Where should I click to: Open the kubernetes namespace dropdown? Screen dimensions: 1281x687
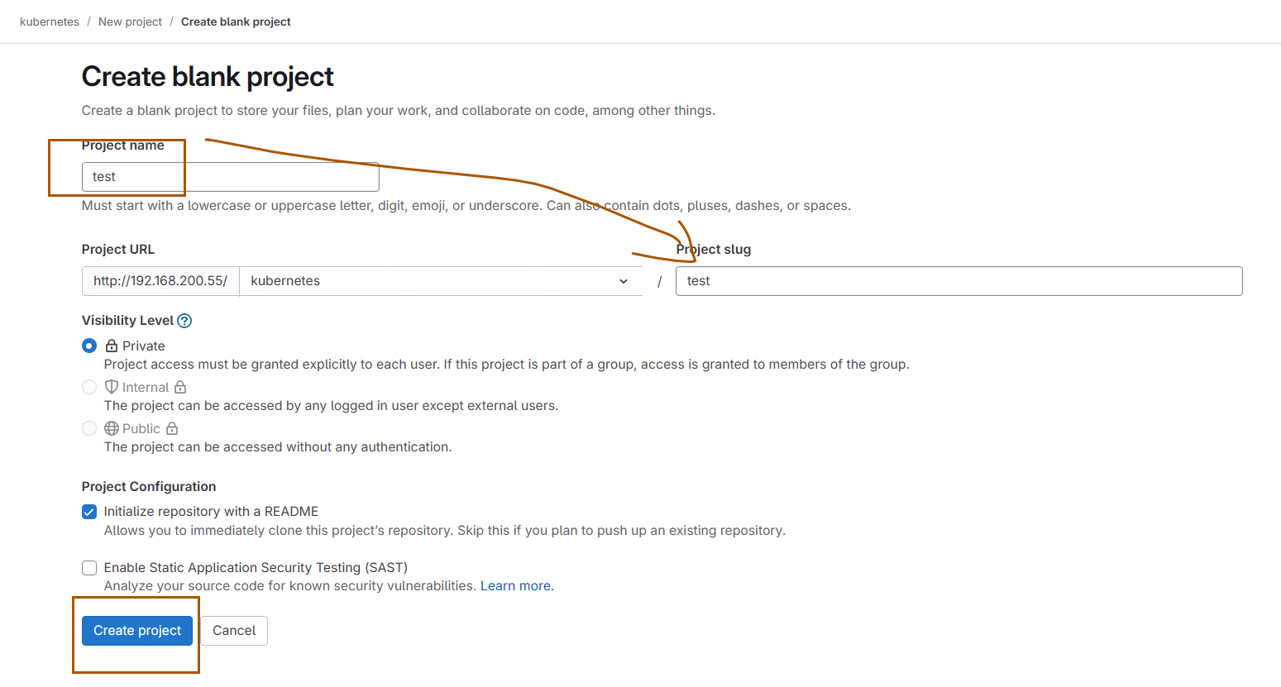441,281
